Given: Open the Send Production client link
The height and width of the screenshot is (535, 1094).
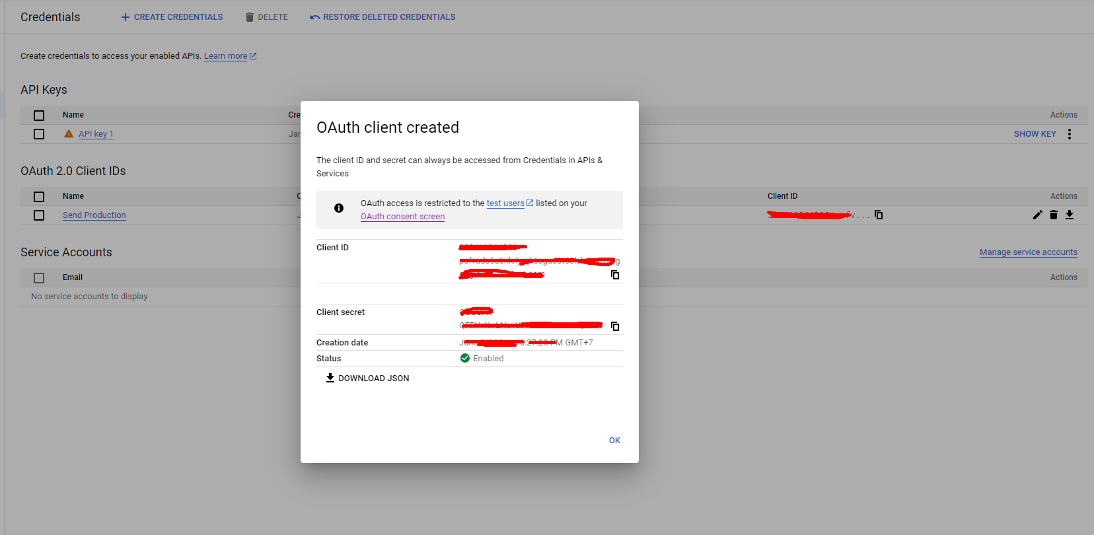Looking at the screenshot, I should (x=94, y=215).
